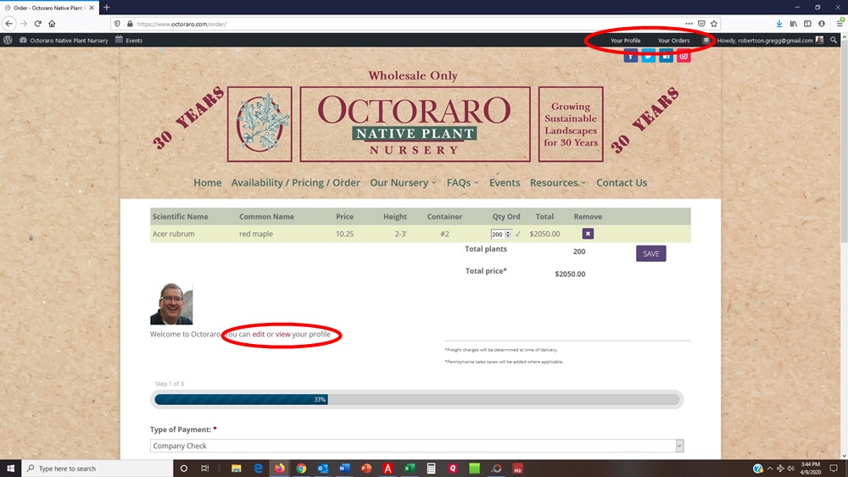This screenshot has height=477, width=848.
Task: Click the notifications bubble in admin bar
Action: click(x=706, y=41)
